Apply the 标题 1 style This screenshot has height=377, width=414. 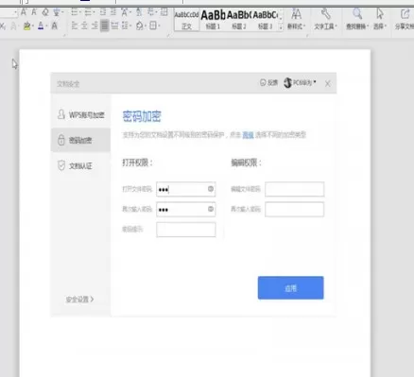[x=213, y=21]
